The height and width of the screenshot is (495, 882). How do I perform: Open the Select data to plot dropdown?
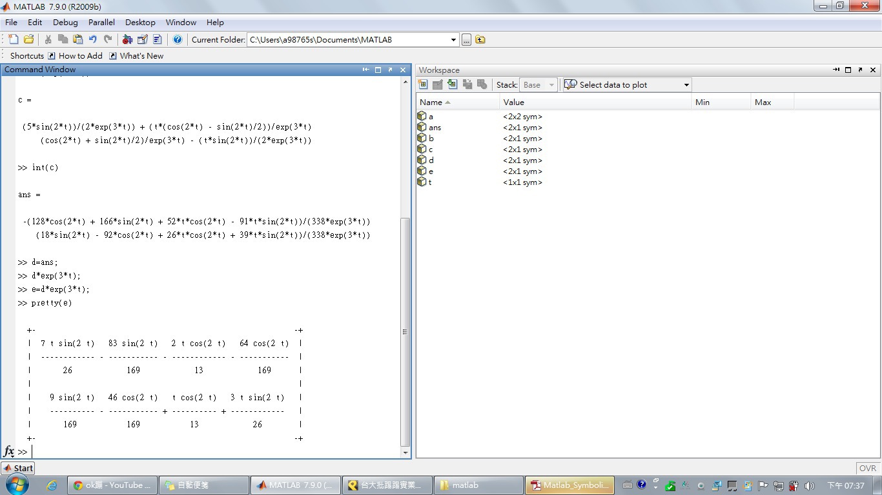pyautogui.click(x=686, y=84)
